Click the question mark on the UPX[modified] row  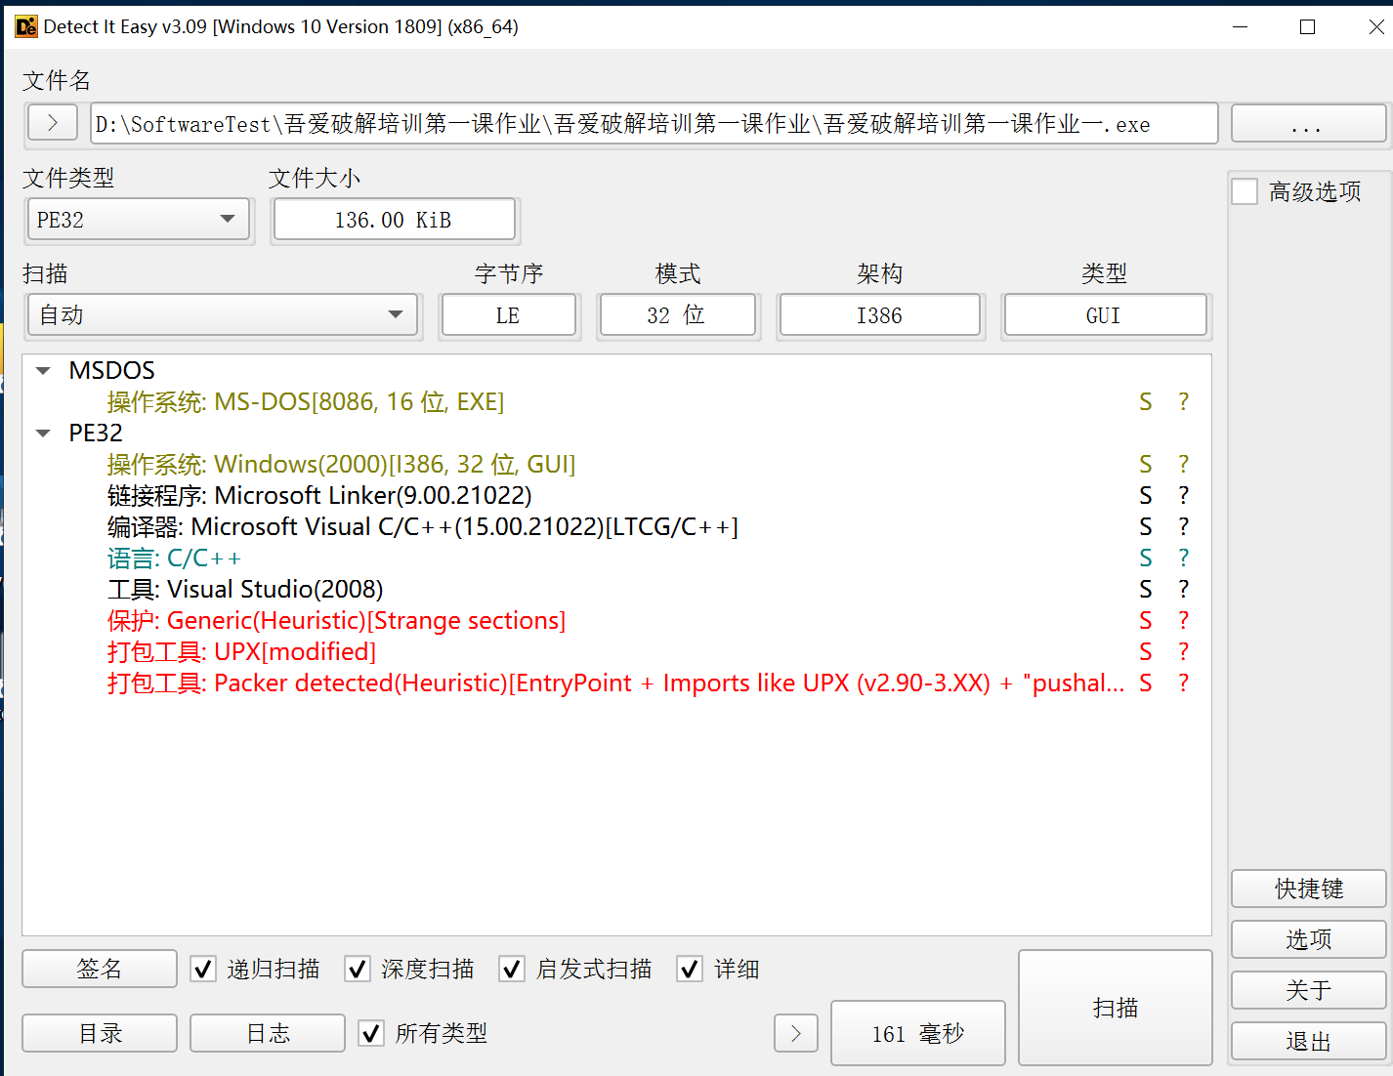click(x=1183, y=652)
